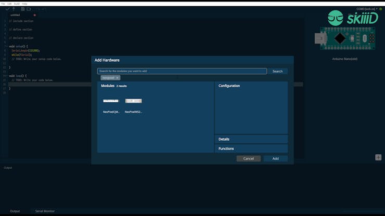Viewport: 385px width, 216px height.
Task: Click the Configuration panel header
Action: [229, 86]
